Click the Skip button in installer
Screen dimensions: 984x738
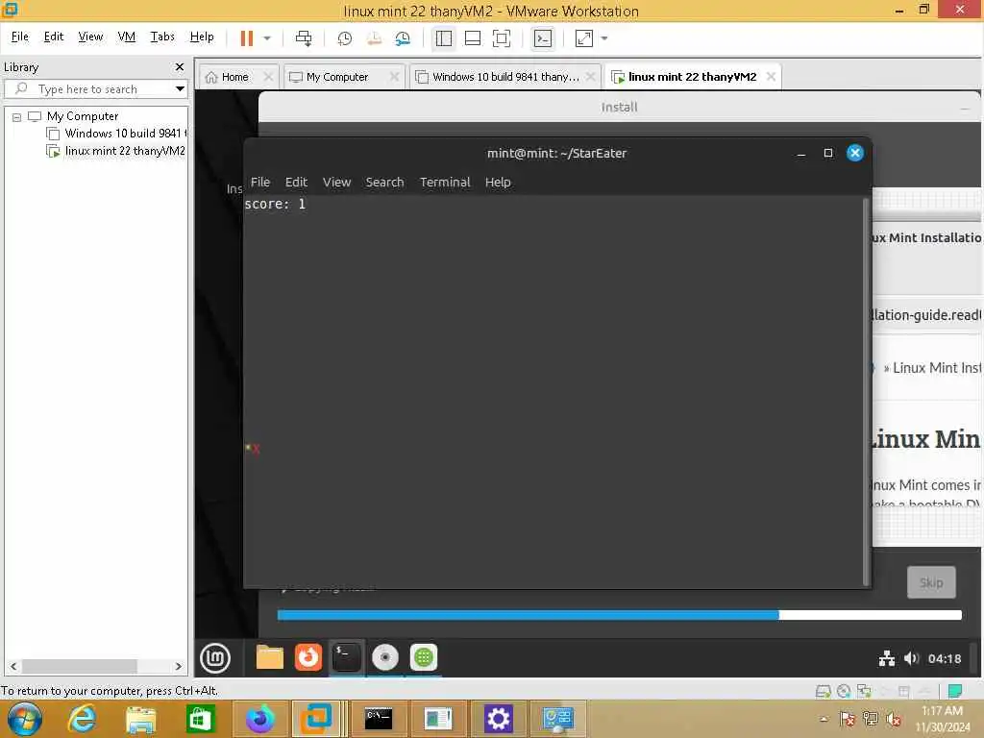(931, 582)
